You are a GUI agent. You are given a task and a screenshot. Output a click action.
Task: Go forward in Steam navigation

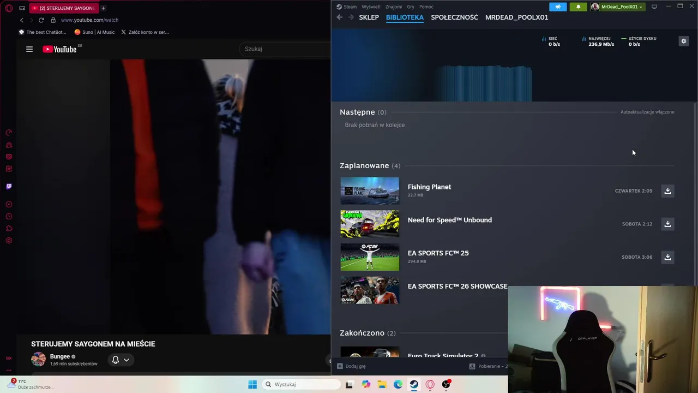(351, 17)
